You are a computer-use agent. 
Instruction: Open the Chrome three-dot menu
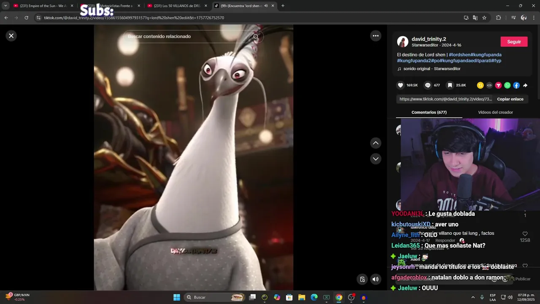pos(534,18)
